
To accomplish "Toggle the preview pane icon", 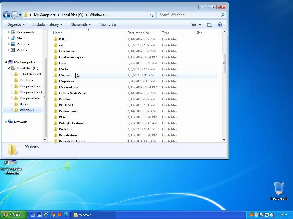I will [210, 25].
